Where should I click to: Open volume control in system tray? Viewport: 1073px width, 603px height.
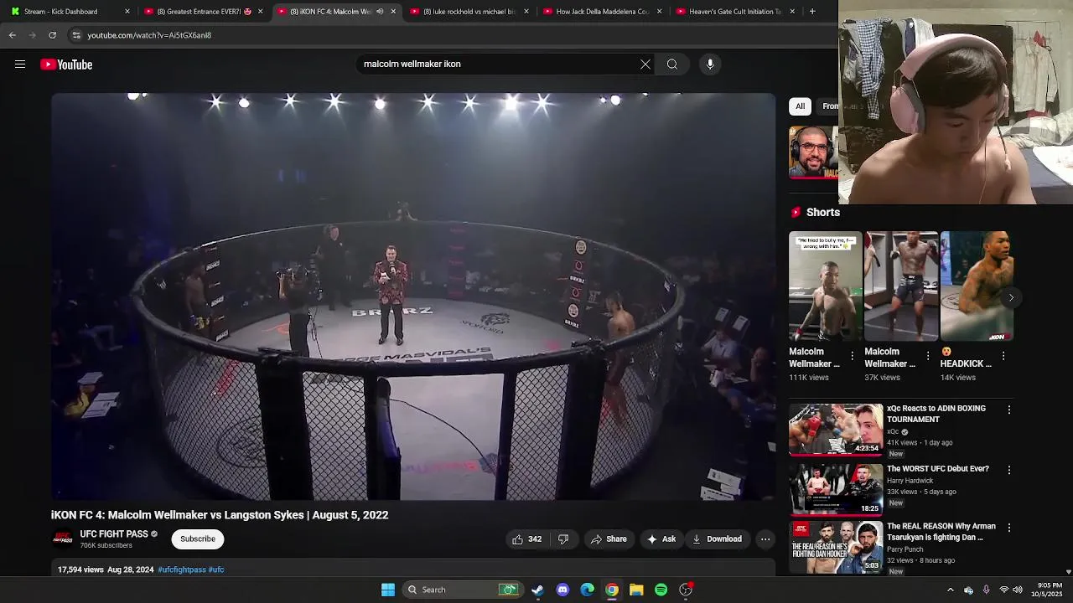(1018, 590)
